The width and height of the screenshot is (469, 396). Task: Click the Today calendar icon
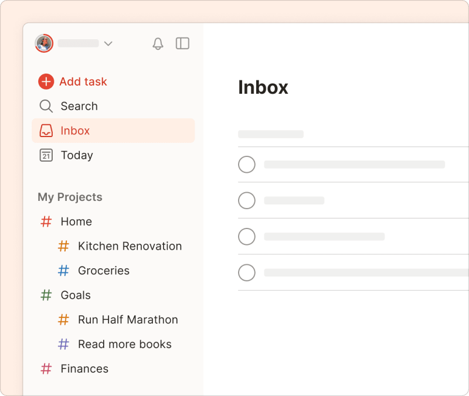click(x=46, y=155)
